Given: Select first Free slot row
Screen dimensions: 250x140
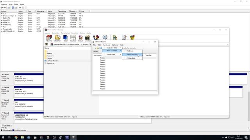Looking at the screenshot, I should tap(125, 58).
